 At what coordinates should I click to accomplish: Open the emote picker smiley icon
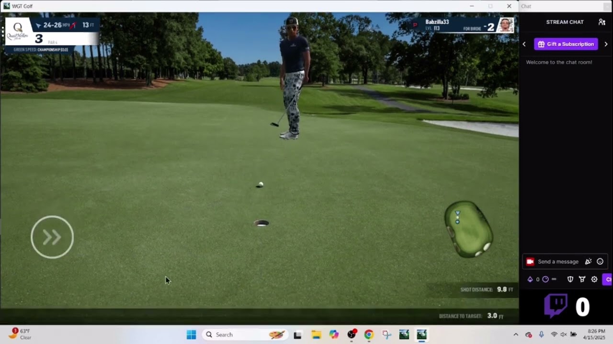(600, 261)
